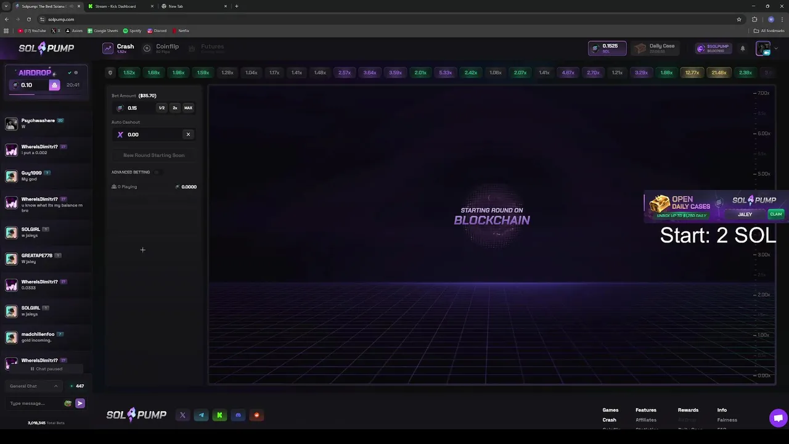Open the Spotify bookmark

pos(132,31)
